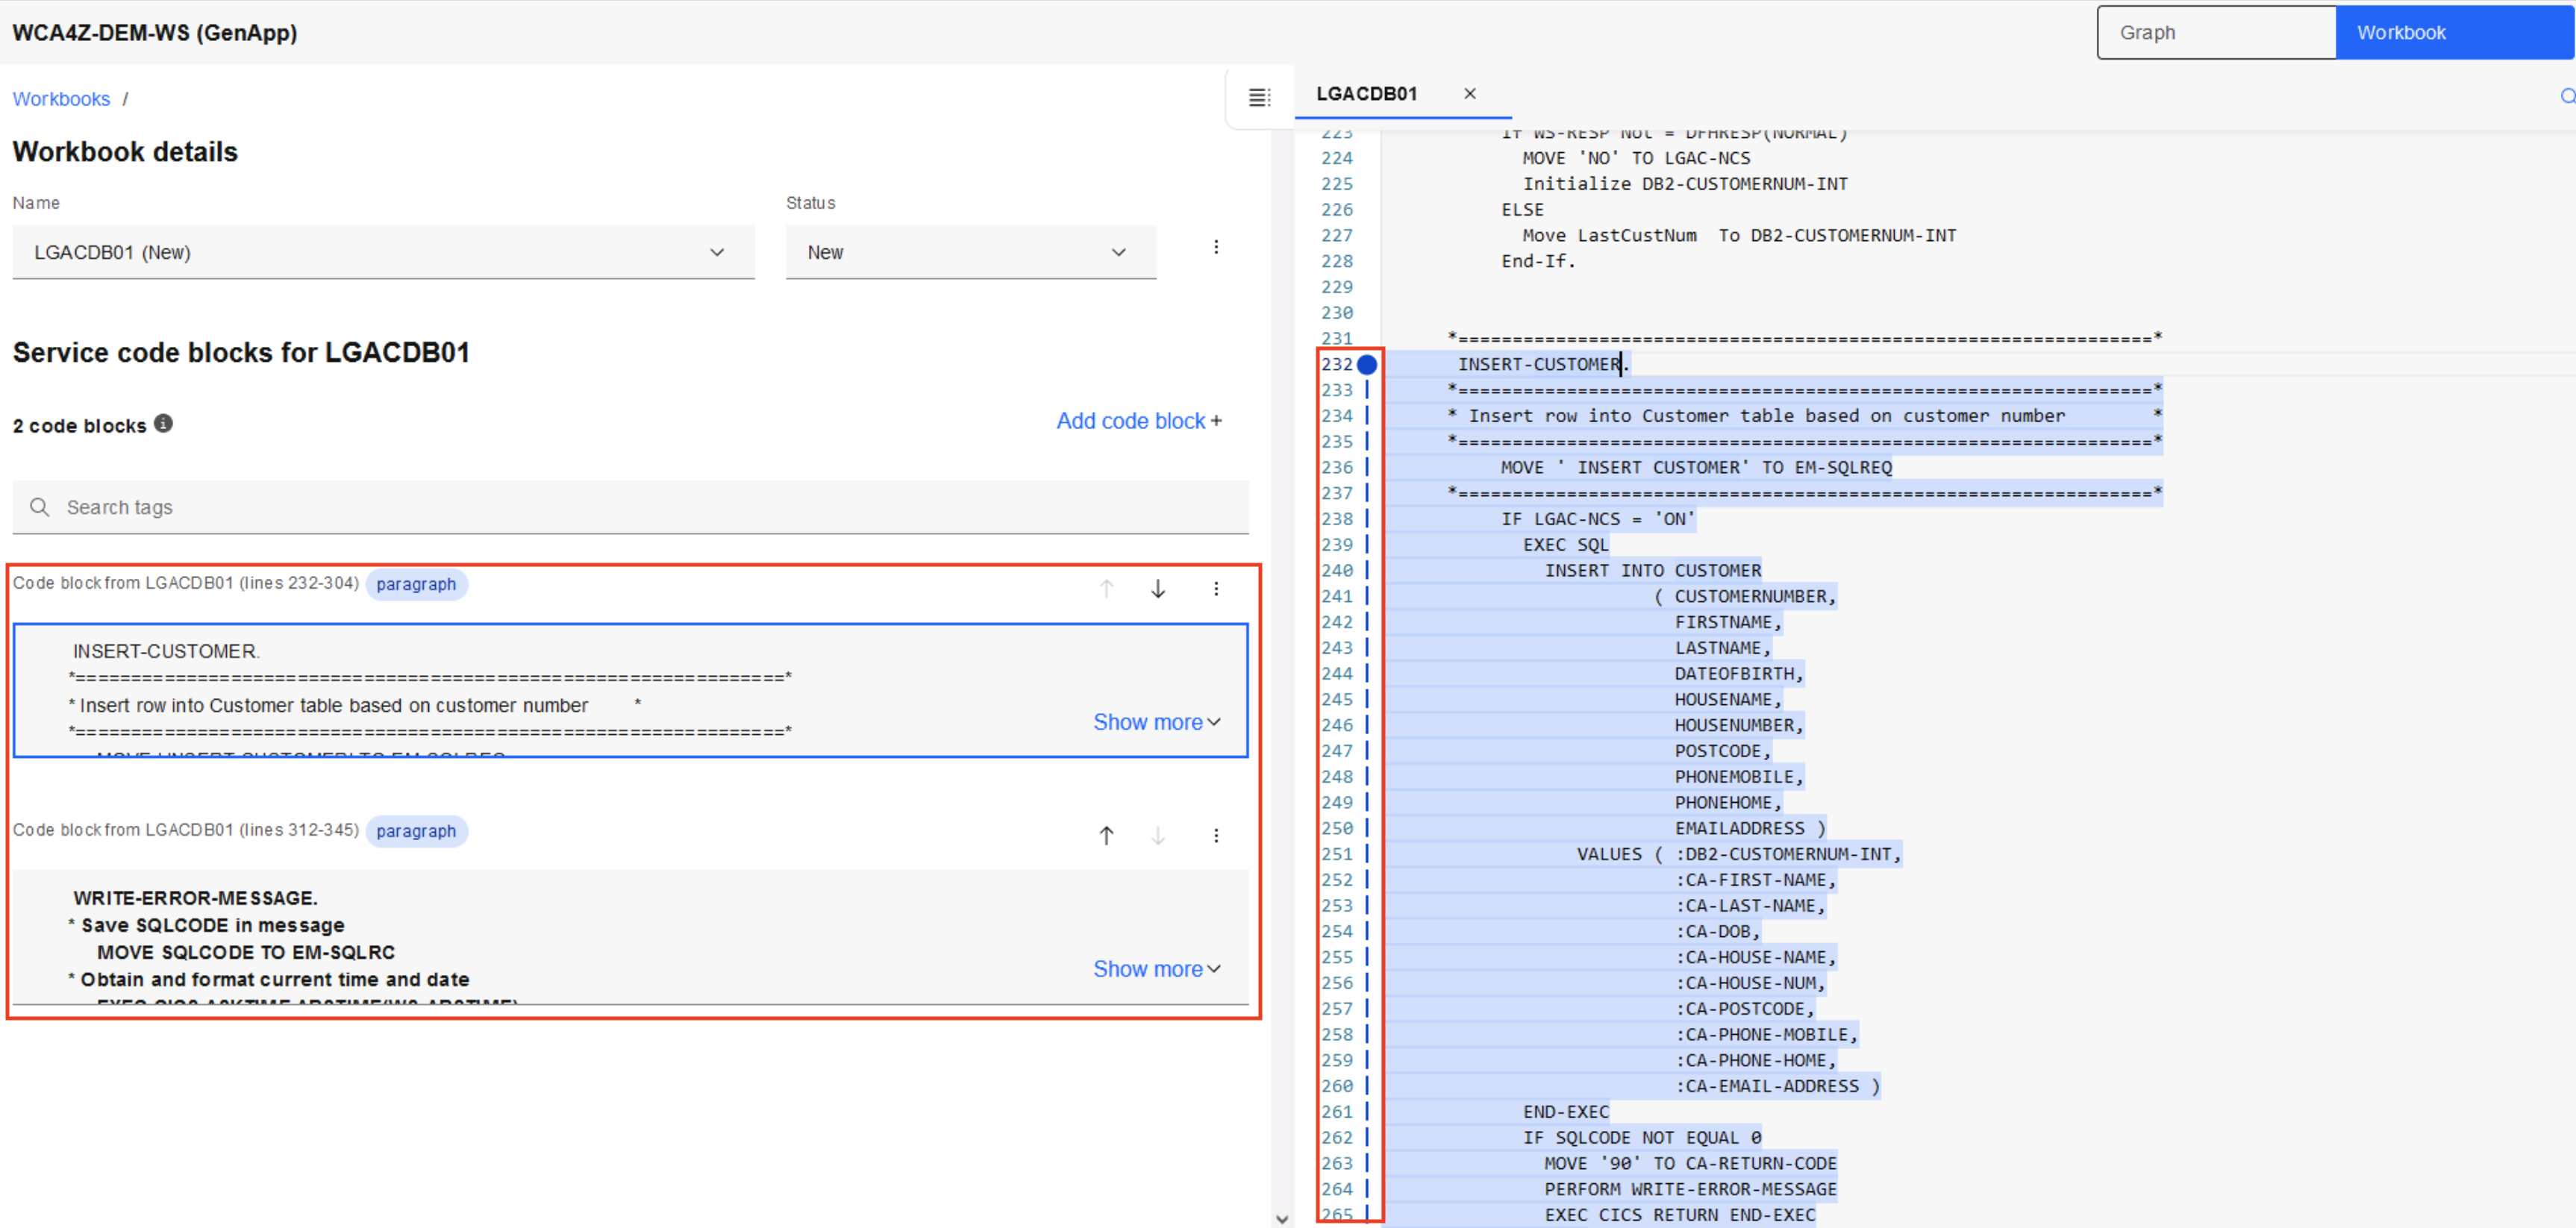
Task: Close the LGACDB01 code tab
Action: pyautogui.click(x=1469, y=93)
